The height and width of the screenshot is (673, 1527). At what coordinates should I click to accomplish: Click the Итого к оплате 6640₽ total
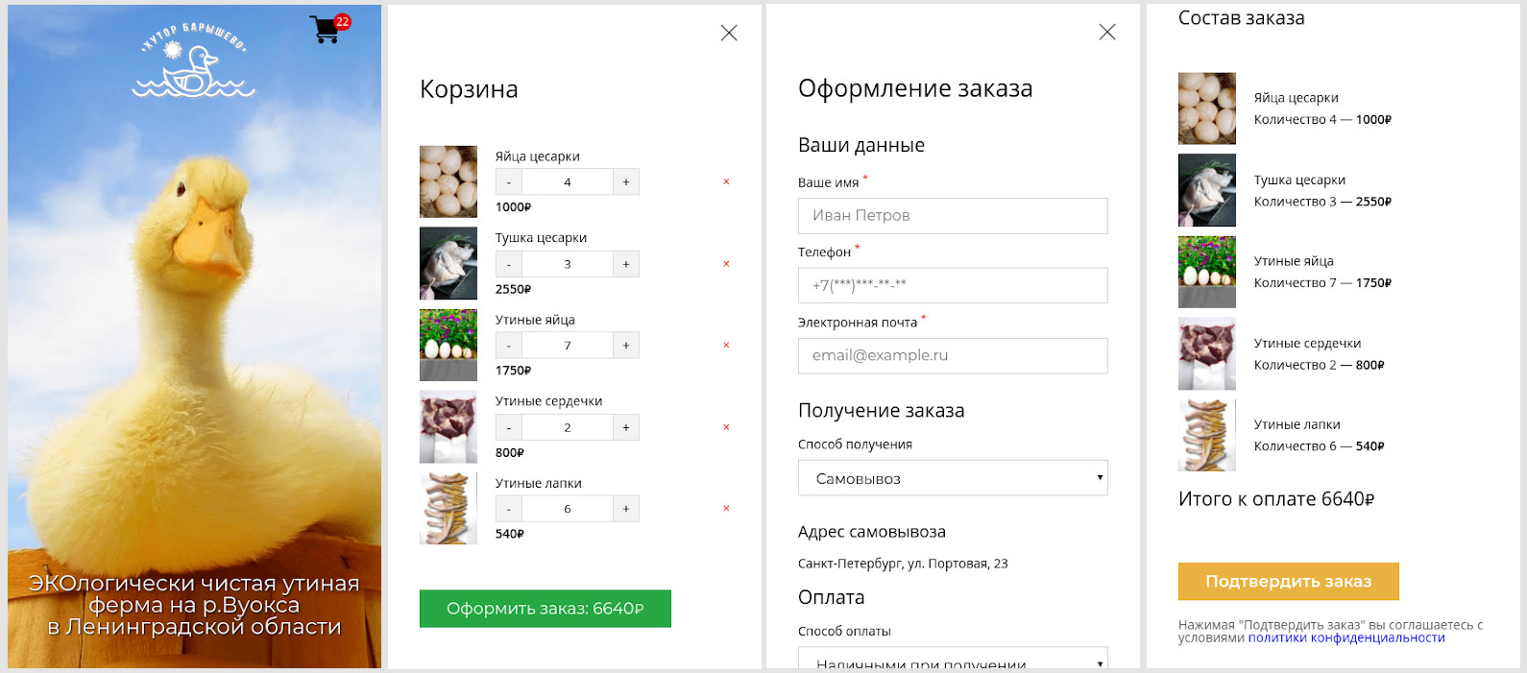click(x=1276, y=499)
